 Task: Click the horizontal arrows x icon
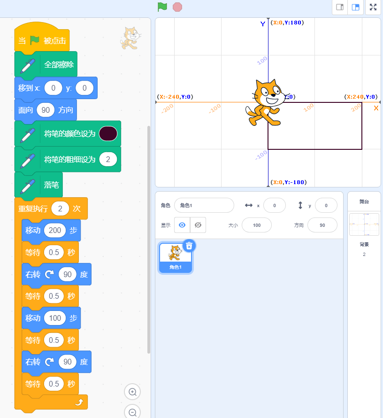pos(248,205)
